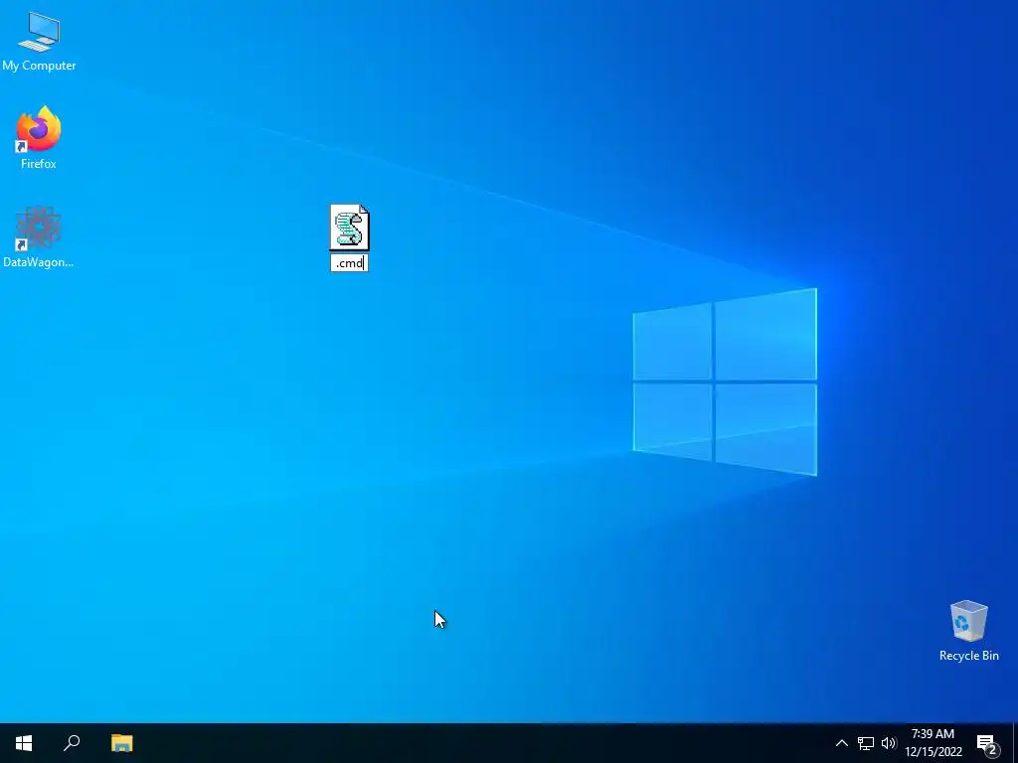Click the "Firefox" label text
The height and width of the screenshot is (763, 1018).
coord(39,164)
